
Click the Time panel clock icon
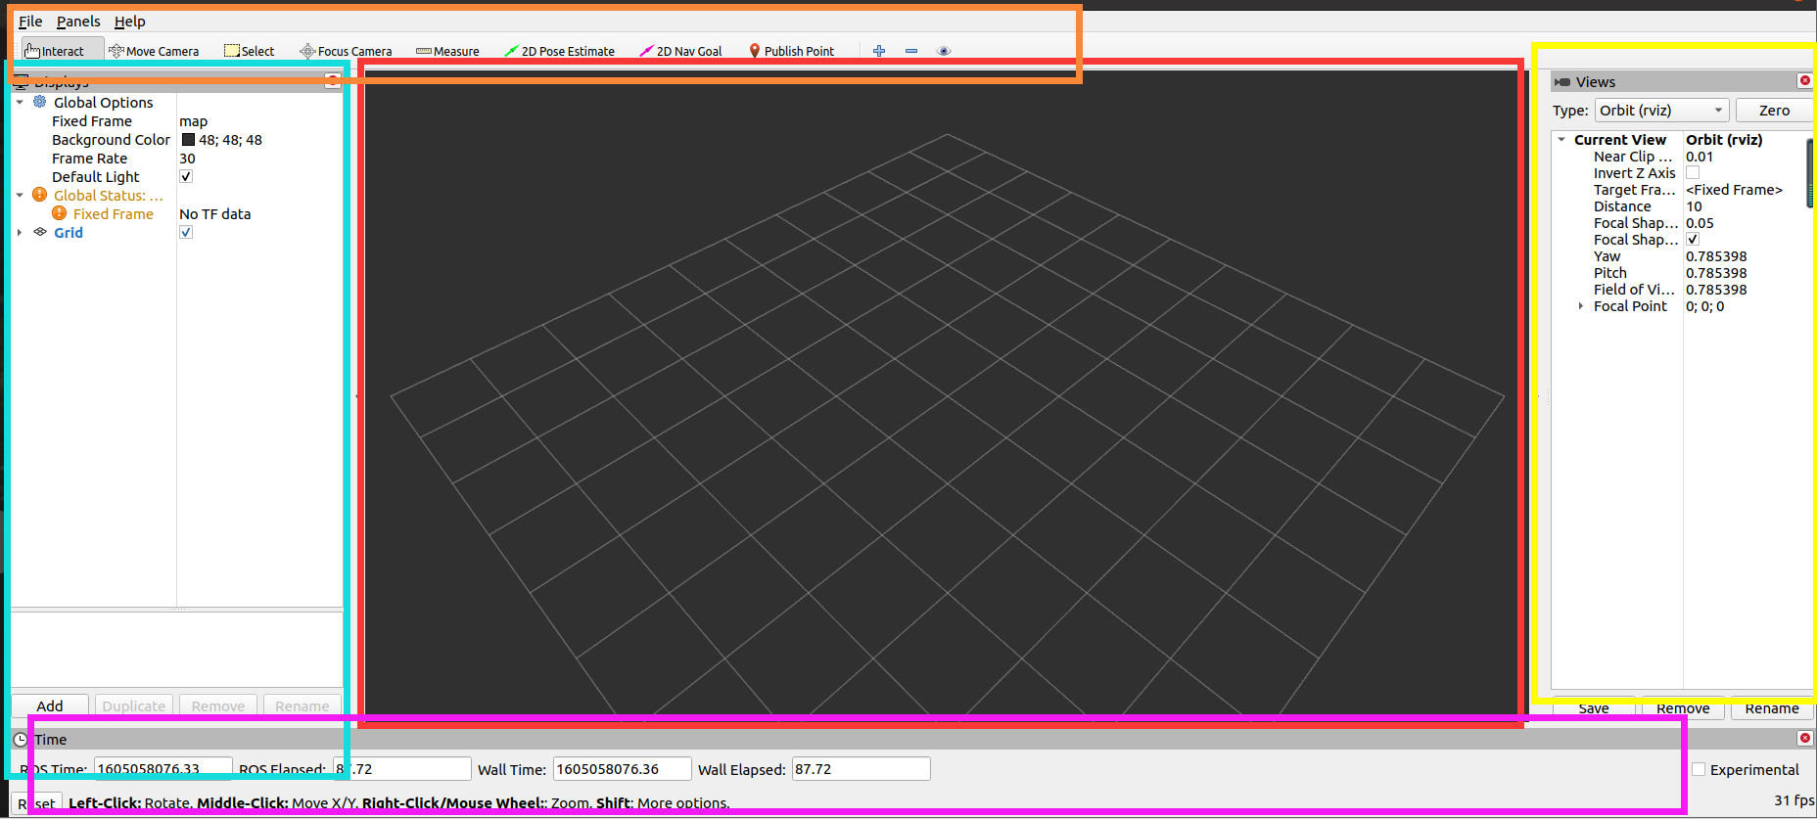[x=21, y=740]
